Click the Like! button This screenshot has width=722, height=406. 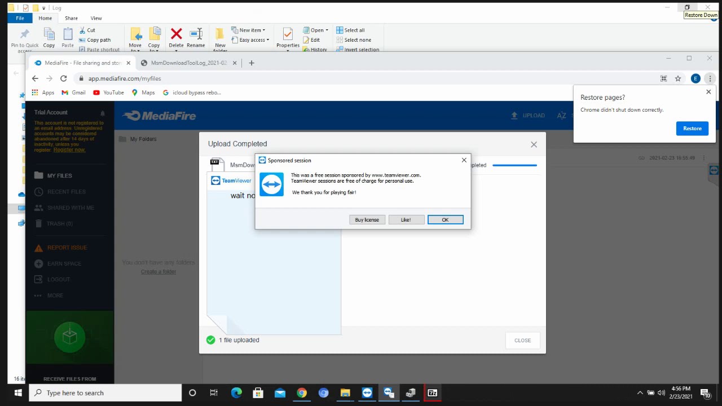click(x=406, y=220)
